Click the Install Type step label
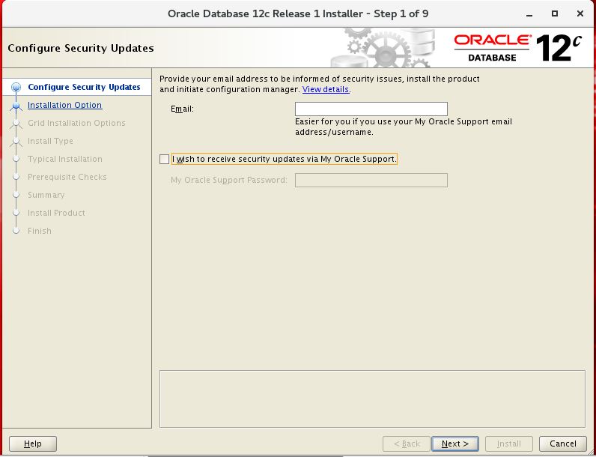Viewport: 596px width, 457px height. point(50,141)
